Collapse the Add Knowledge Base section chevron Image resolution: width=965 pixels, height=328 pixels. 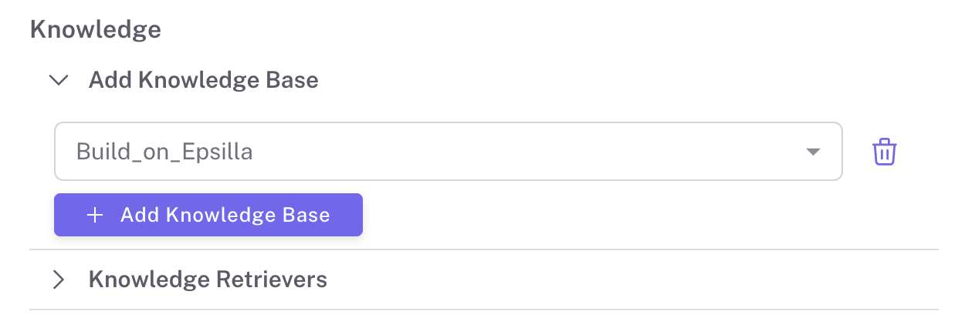(59, 79)
